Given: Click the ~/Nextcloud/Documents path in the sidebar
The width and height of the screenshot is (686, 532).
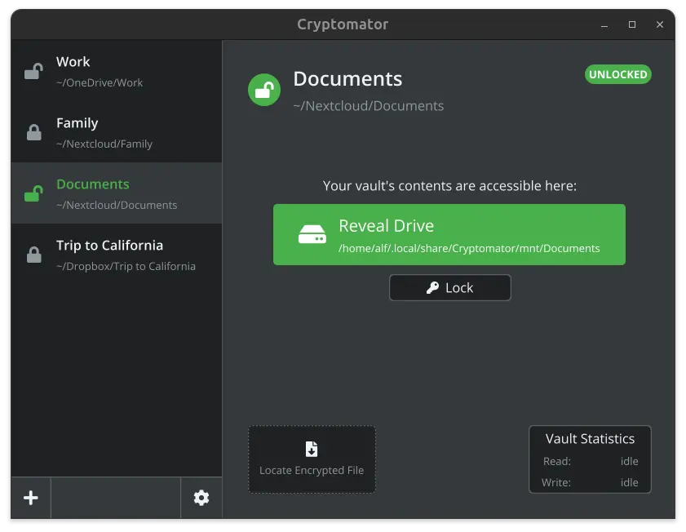Looking at the screenshot, I should (117, 205).
